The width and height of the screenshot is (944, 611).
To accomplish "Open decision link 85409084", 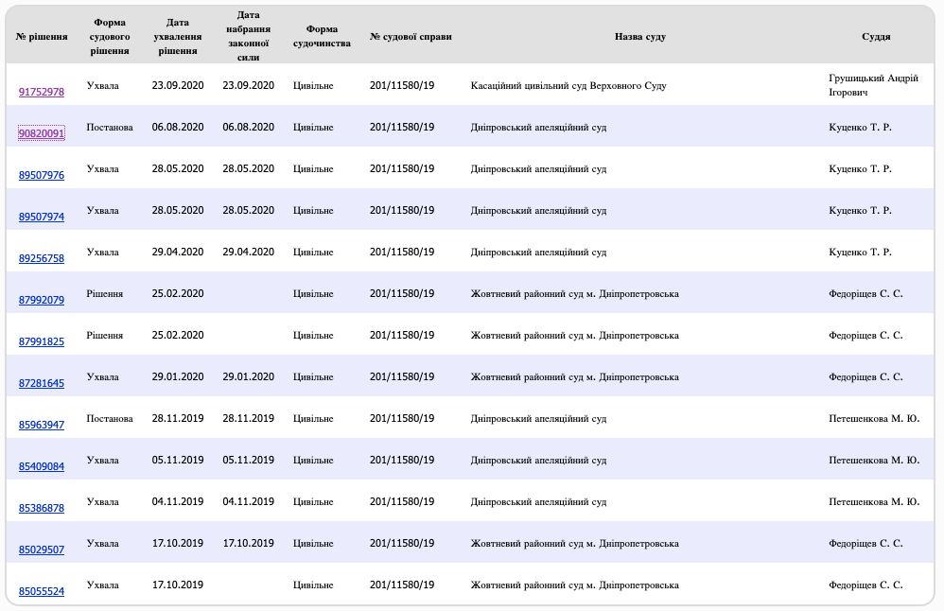I will 42,466.
